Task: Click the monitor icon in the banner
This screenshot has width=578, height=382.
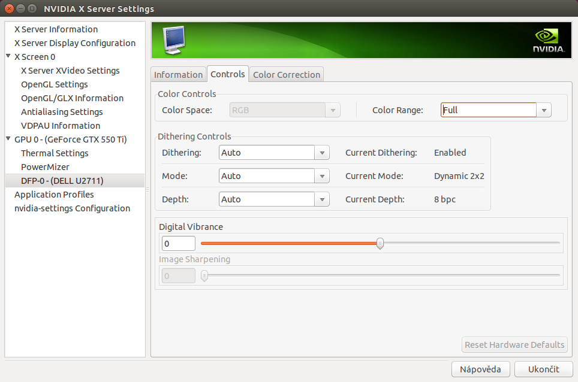Action: [x=174, y=40]
